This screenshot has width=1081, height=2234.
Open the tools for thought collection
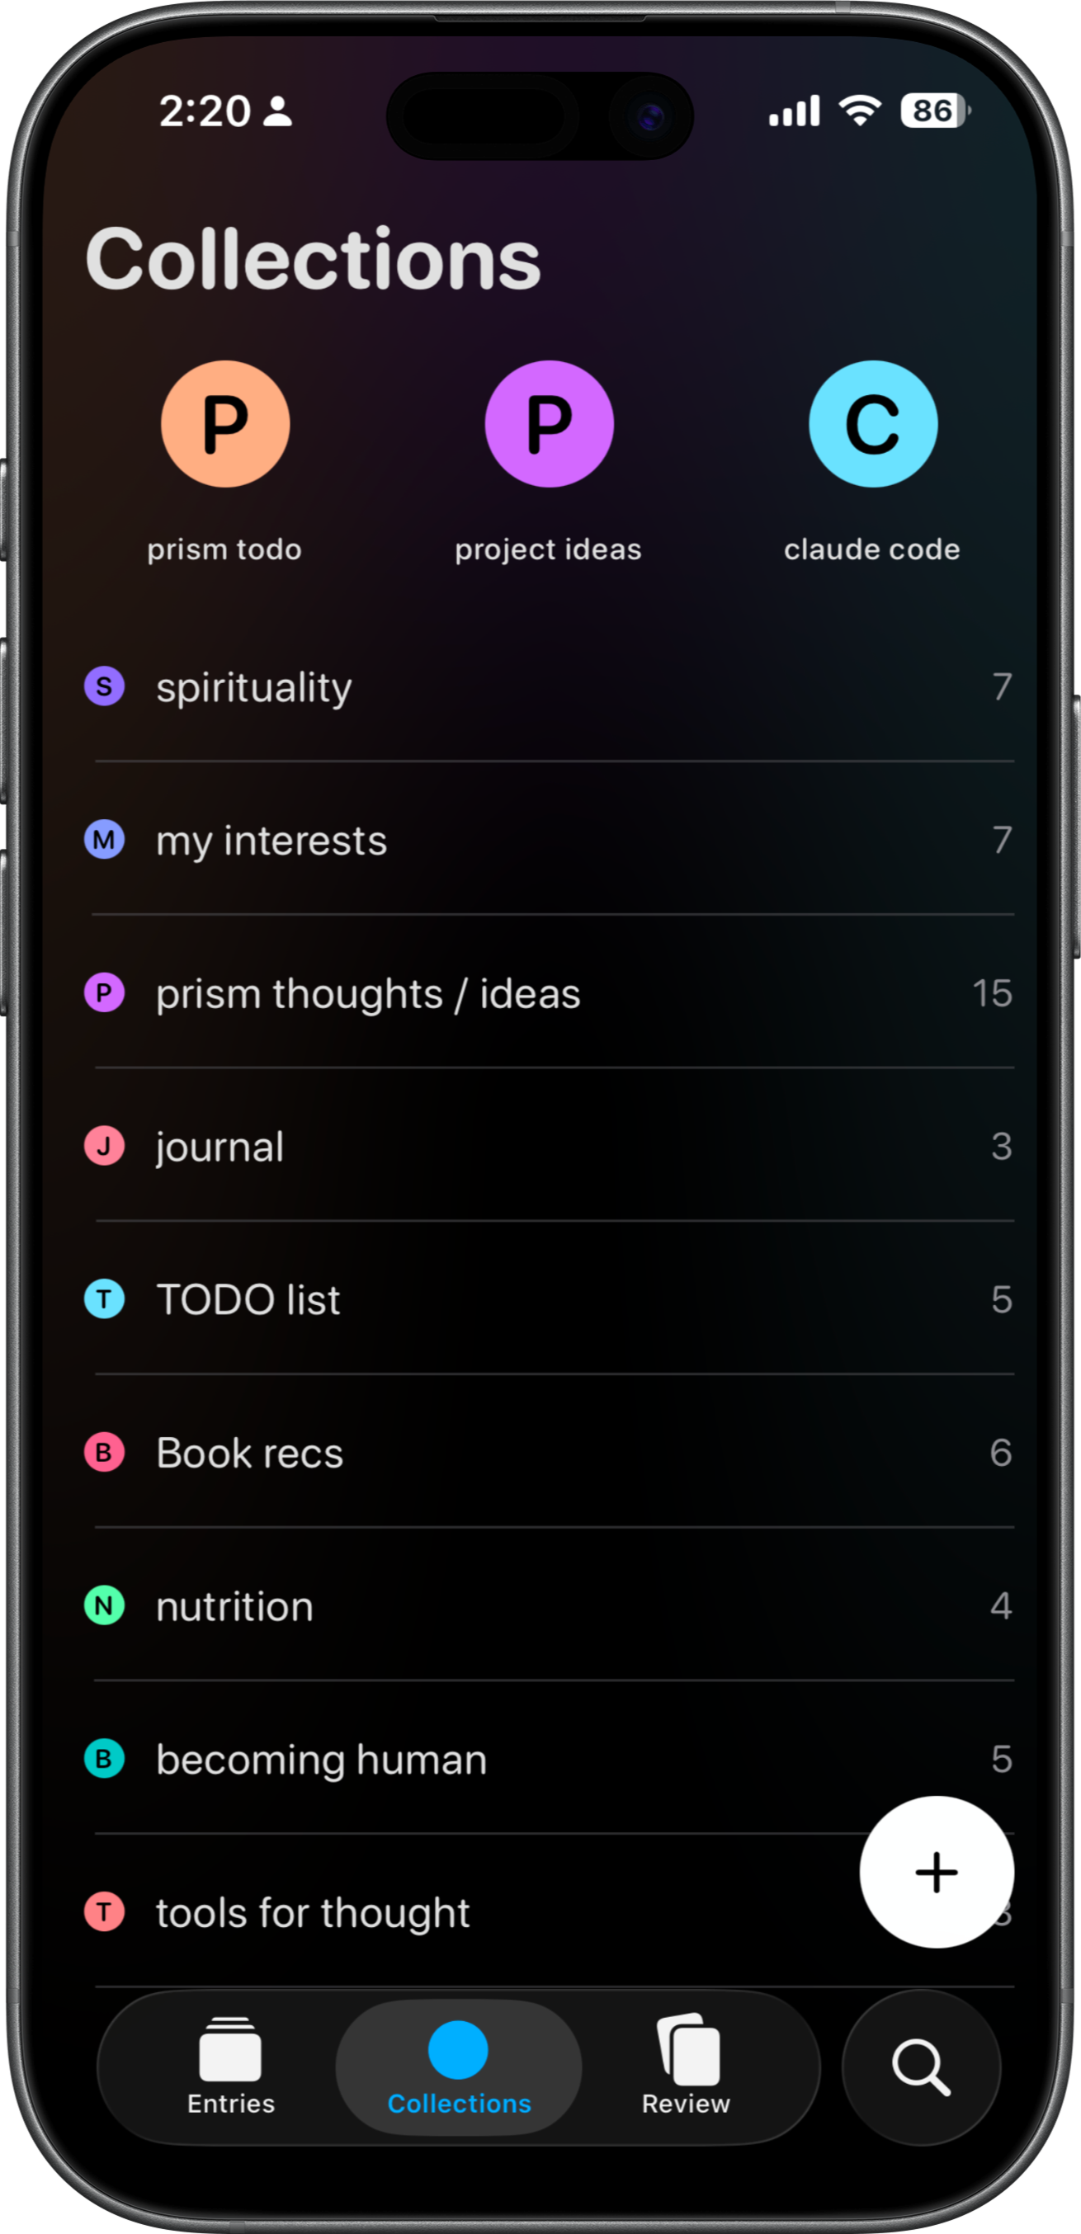(x=312, y=1912)
